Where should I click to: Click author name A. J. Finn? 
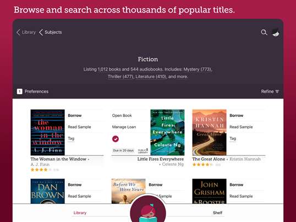(x=40, y=164)
